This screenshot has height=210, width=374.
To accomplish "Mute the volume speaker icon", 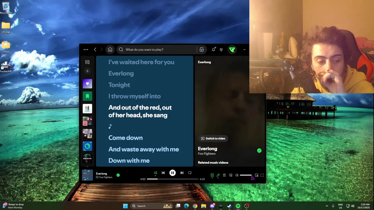I will click(x=237, y=175).
